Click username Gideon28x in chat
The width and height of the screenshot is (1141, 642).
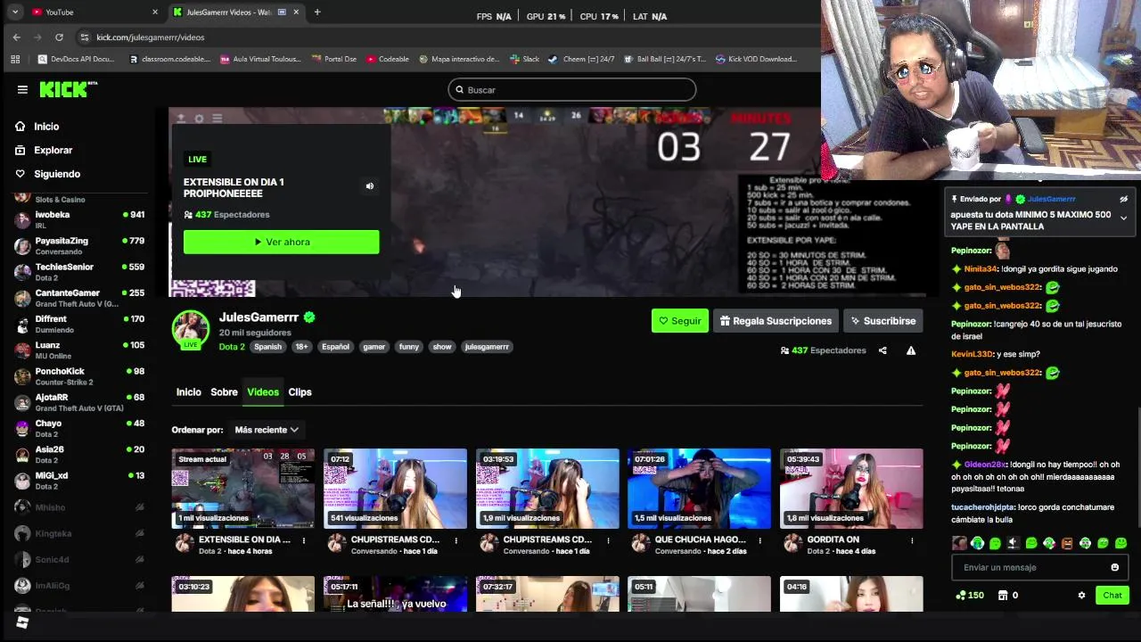(x=985, y=465)
